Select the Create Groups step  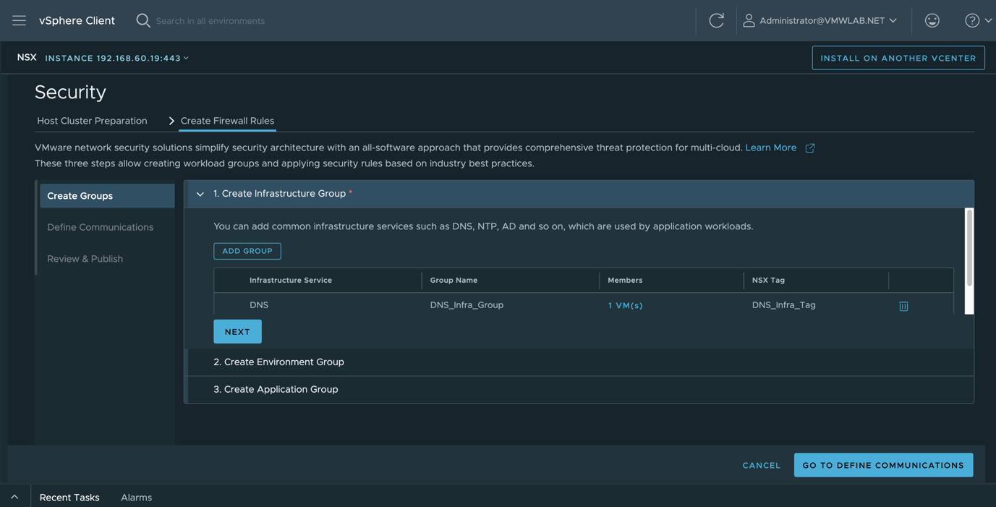107,196
